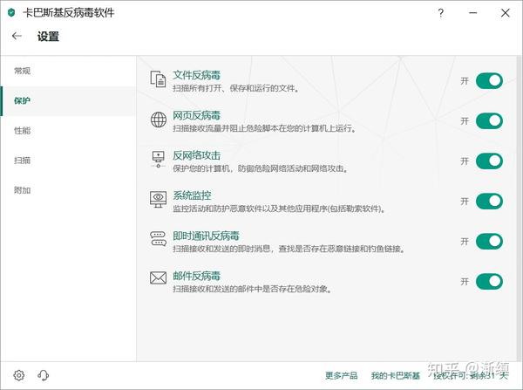Image resolution: width=523 pixels, height=390 pixels.
Task: Close the Kaspersky window
Action: [505, 13]
